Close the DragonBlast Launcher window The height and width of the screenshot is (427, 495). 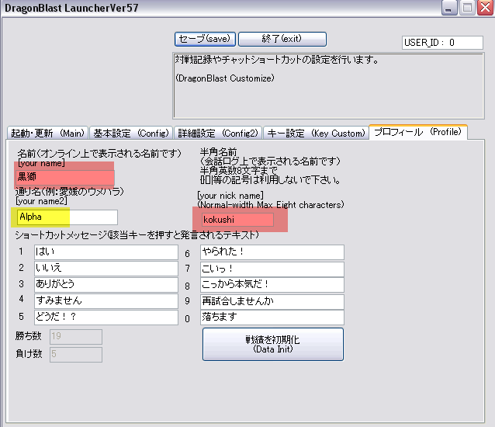point(486,8)
